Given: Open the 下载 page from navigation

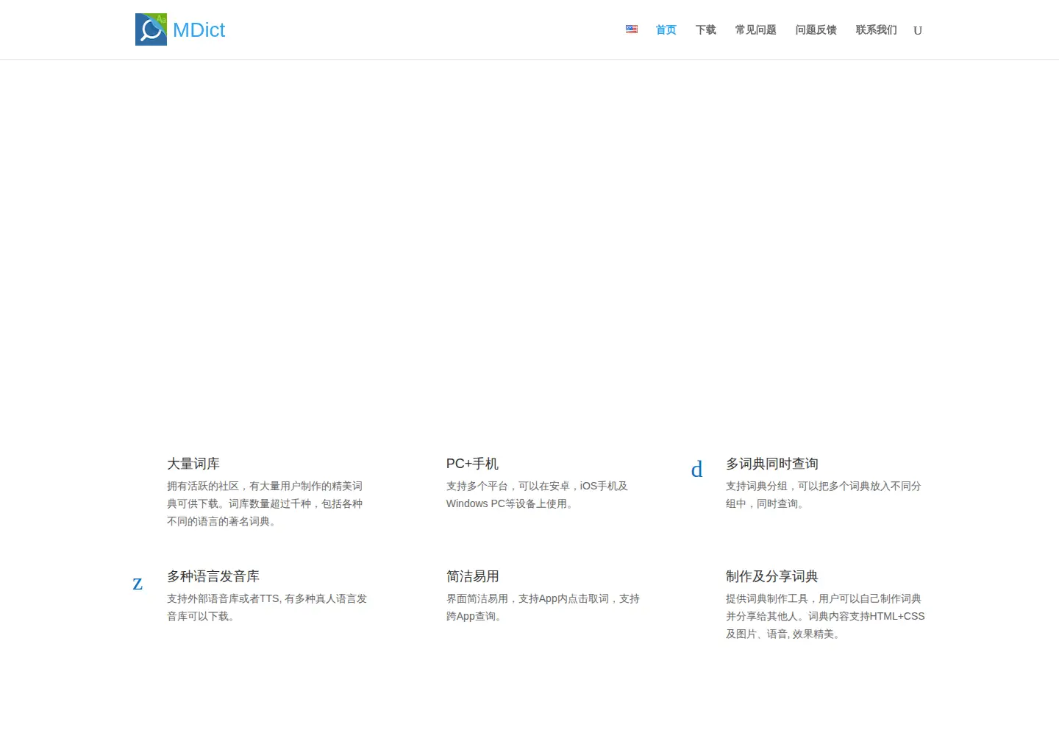Looking at the screenshot, I should [x=706, y=30].
